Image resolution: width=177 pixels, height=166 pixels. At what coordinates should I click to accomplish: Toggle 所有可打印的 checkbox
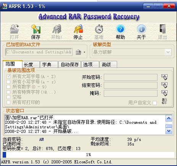(8, 102)
